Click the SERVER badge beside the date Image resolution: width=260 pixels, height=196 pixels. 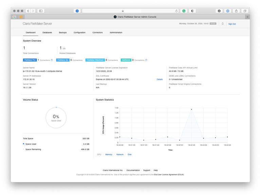coord(213,24)
